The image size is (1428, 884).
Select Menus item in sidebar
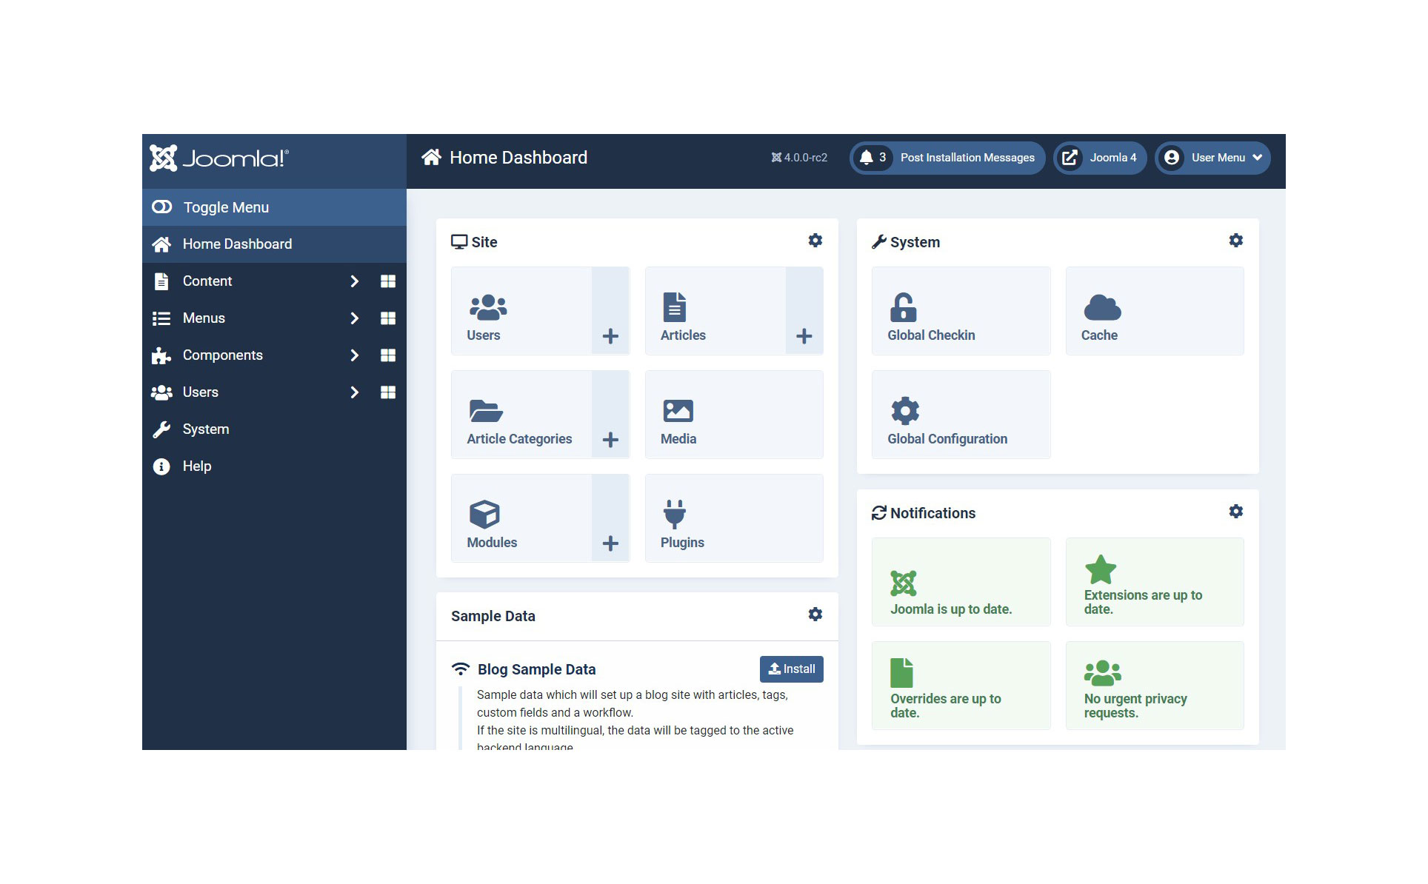click(204, 318)
